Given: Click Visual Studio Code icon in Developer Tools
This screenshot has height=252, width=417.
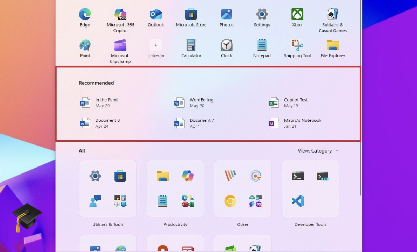Looking at the screenshot, I should tap(298, 201).
